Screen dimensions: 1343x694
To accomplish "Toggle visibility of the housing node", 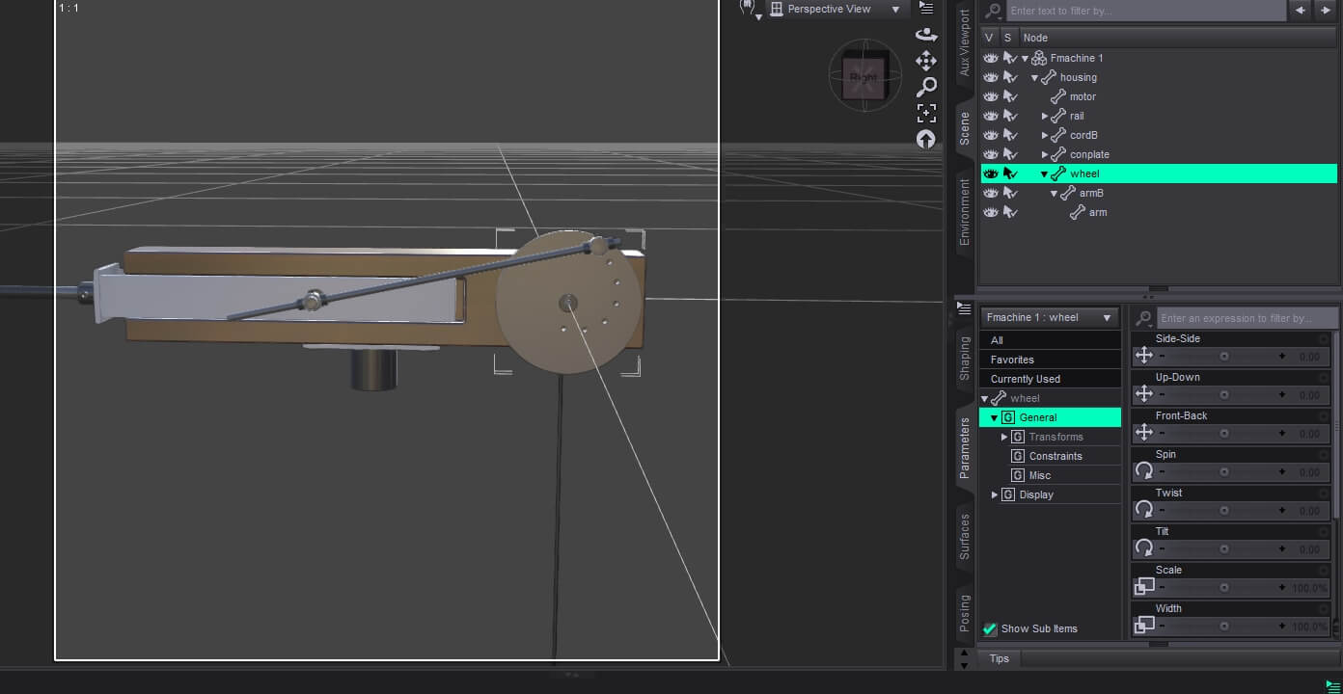I will 991,77.
